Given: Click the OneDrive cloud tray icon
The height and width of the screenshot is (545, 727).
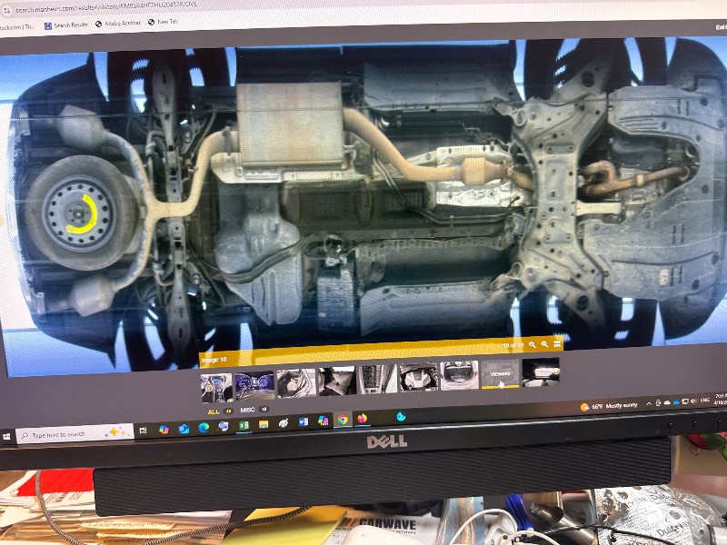Looking at the screenshot, I should (x=675, y=402).
